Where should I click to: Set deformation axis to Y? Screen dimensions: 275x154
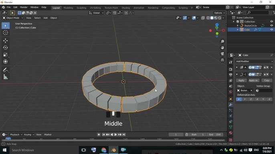click(245, 99)
